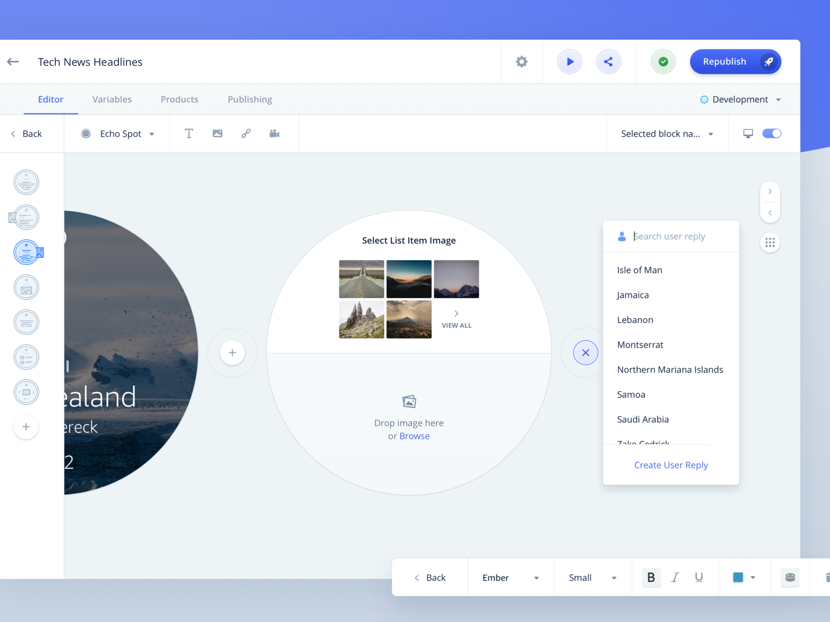Toggle the device preview switch on
This screenshot has height=622, width=830.
point(772,133)
